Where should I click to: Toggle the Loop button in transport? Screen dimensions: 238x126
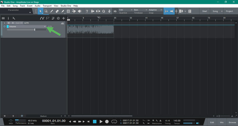click(x=114, y=122)
